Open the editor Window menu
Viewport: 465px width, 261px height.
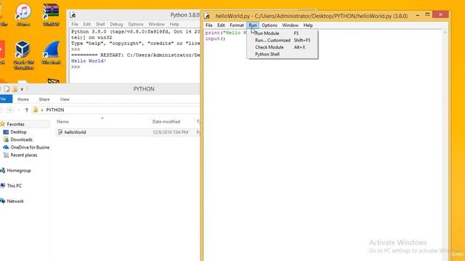coord(290,25)
